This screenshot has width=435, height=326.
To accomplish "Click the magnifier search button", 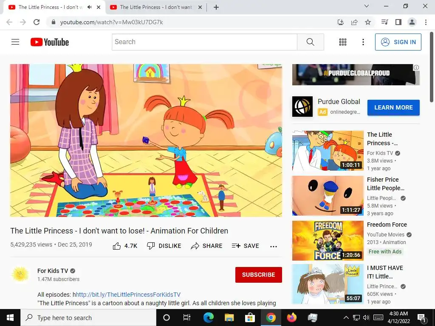I will tap(311, 42).
